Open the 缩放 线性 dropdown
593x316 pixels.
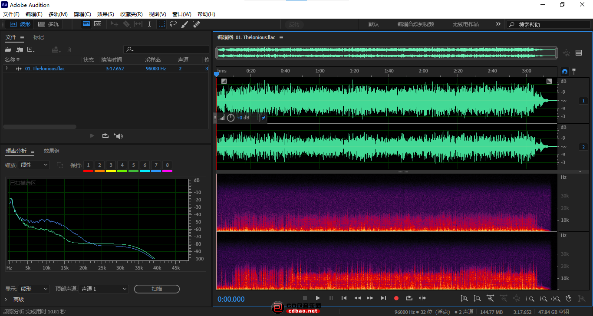(x=34, y=165)
